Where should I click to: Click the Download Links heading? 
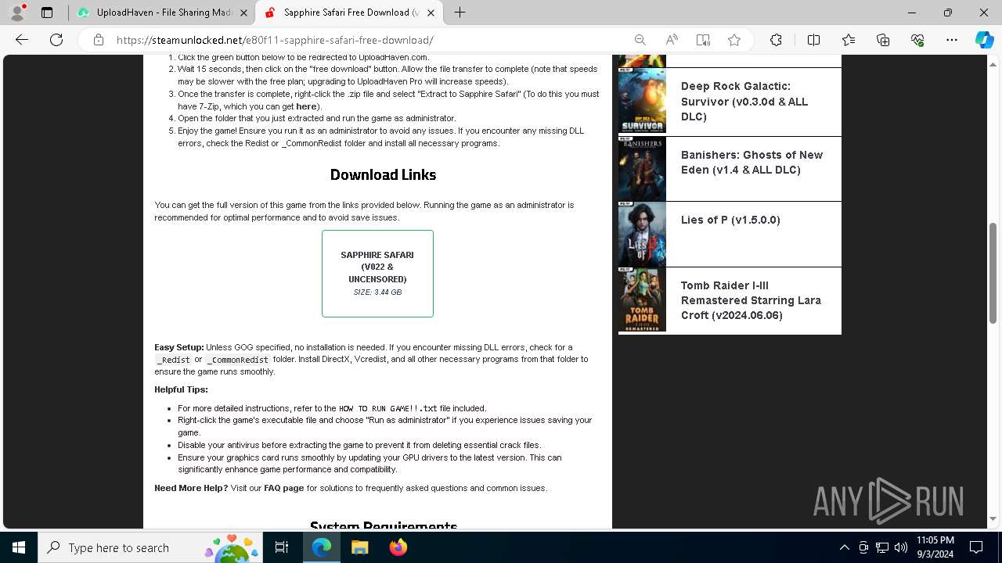383,174
